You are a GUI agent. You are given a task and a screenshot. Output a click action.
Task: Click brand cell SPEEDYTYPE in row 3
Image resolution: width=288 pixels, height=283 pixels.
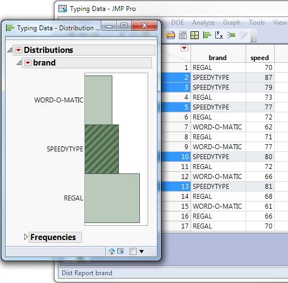[218, 88]
